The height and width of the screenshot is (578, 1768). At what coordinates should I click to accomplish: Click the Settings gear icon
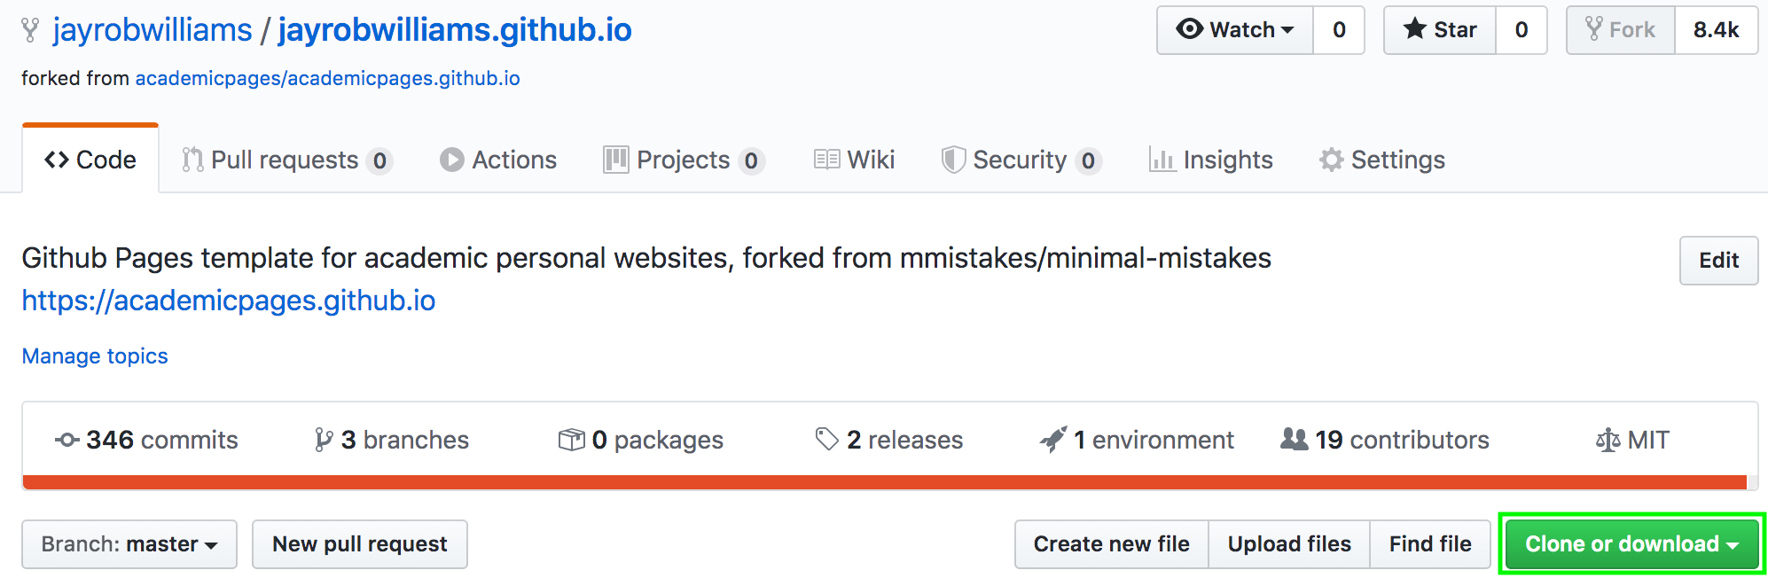pyautogui.click(x=1331, y=160)
